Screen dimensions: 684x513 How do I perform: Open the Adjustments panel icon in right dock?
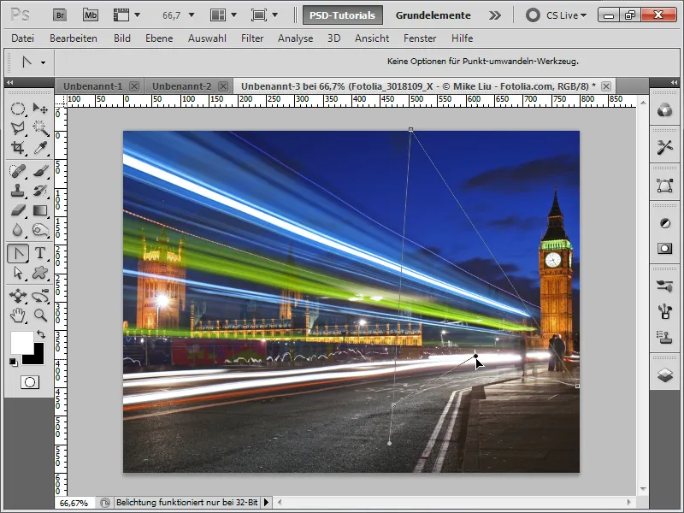click(665, 223)
